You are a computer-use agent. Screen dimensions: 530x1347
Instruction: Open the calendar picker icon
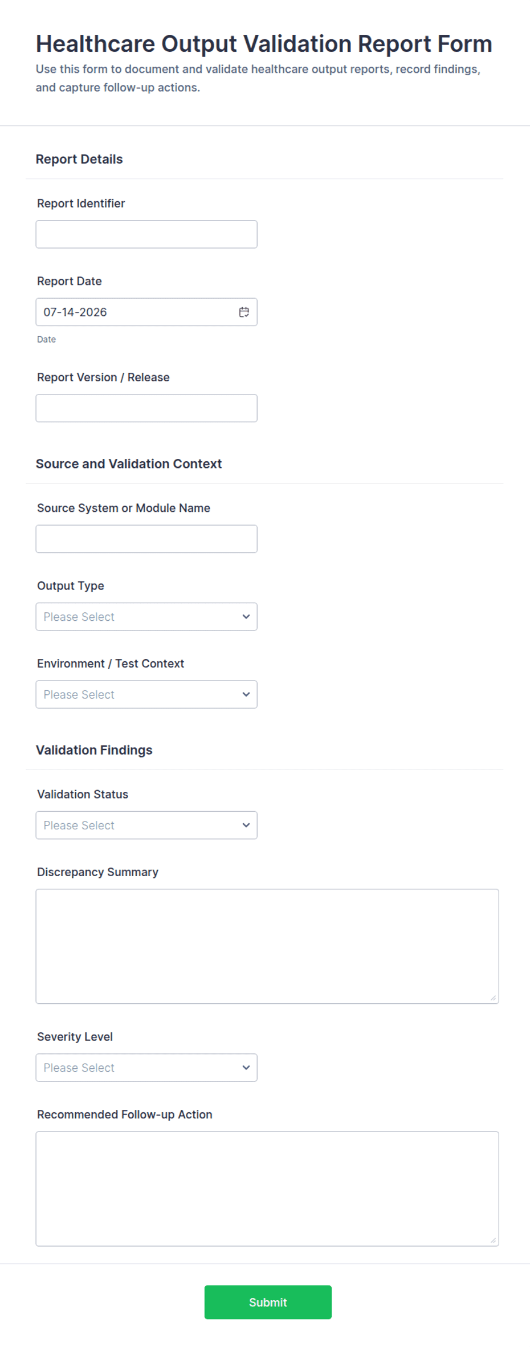(x=244, y=312)
